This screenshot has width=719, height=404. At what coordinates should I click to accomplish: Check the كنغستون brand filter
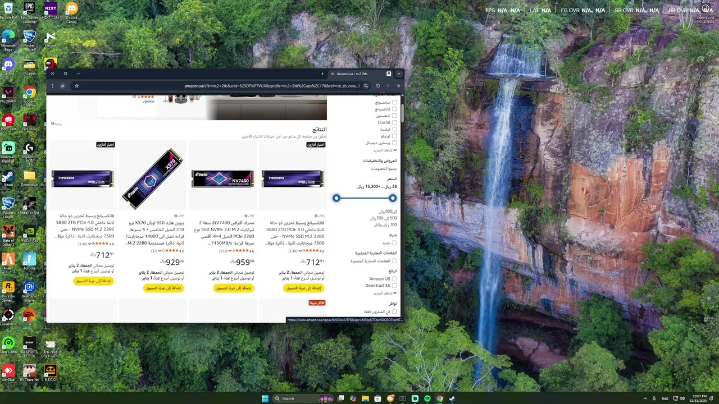394,116
